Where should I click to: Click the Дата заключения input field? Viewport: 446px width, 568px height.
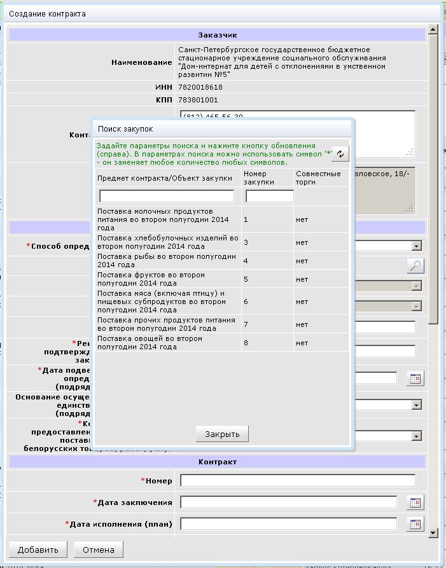[x=288, y=502]
